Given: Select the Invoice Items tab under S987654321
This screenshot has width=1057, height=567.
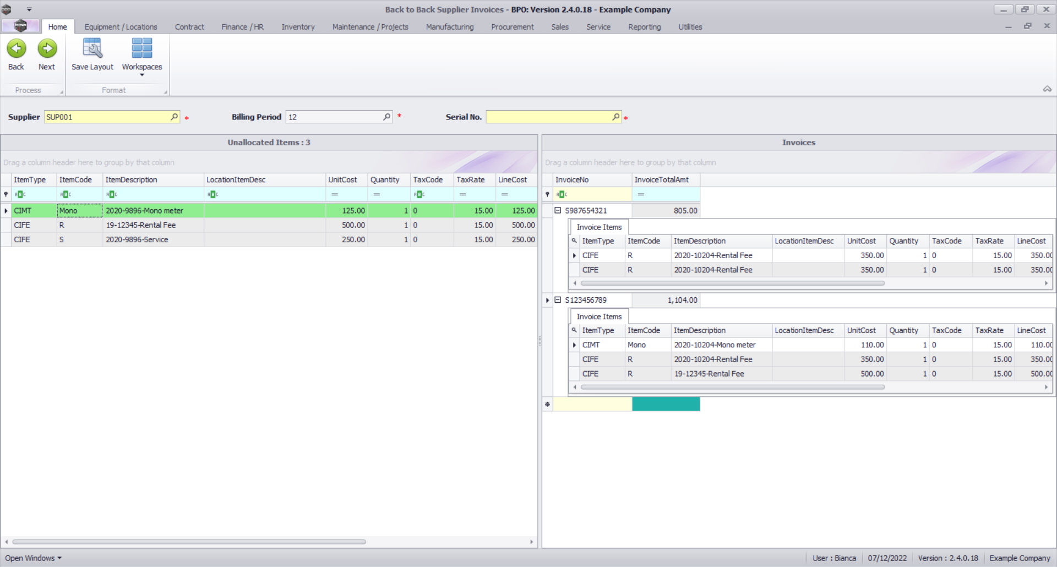Looking at the screenshot, I should pos(598,227).
